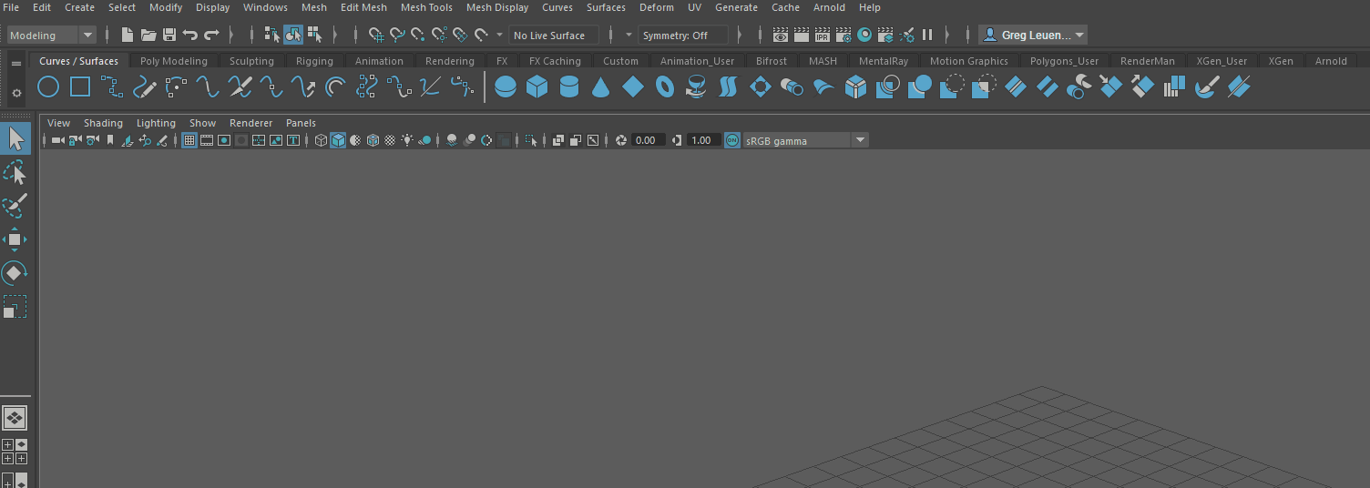Image resolution: width=1370 pixels, height=488 pixels.
Task: Toggle pause viewport display icon
Action: click(x=927, y=35)
